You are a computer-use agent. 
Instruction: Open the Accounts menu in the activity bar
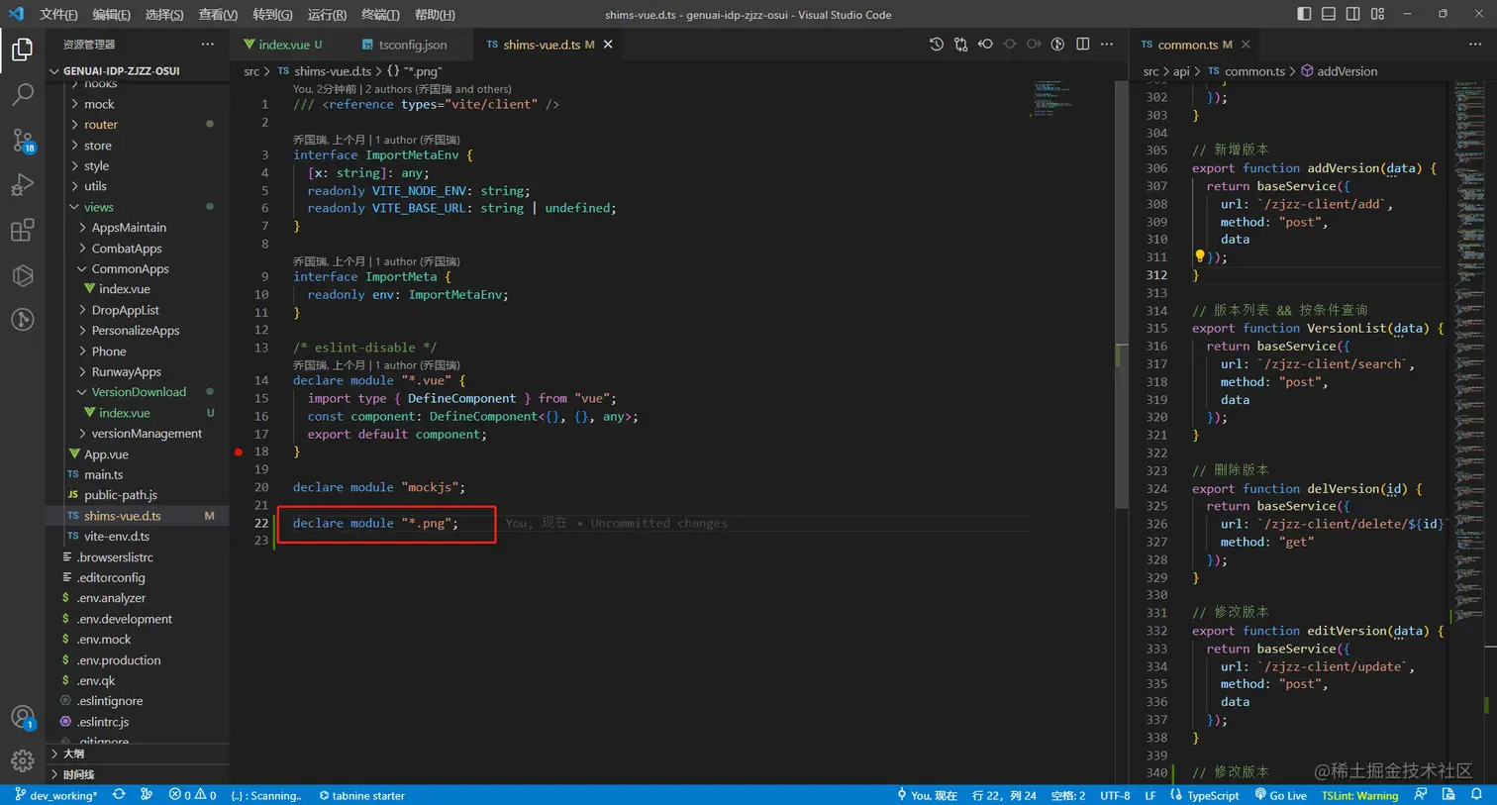pos(22,717)
